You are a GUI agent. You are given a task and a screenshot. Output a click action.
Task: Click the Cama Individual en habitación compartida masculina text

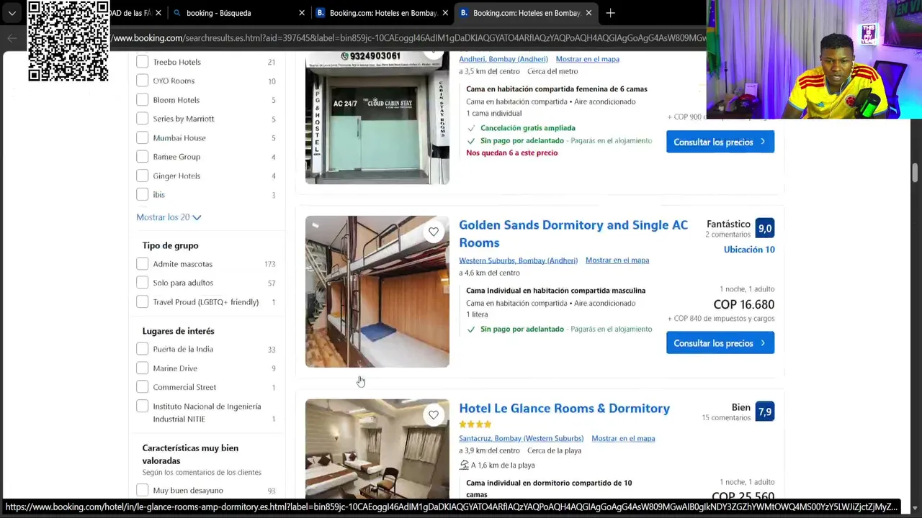556,291
